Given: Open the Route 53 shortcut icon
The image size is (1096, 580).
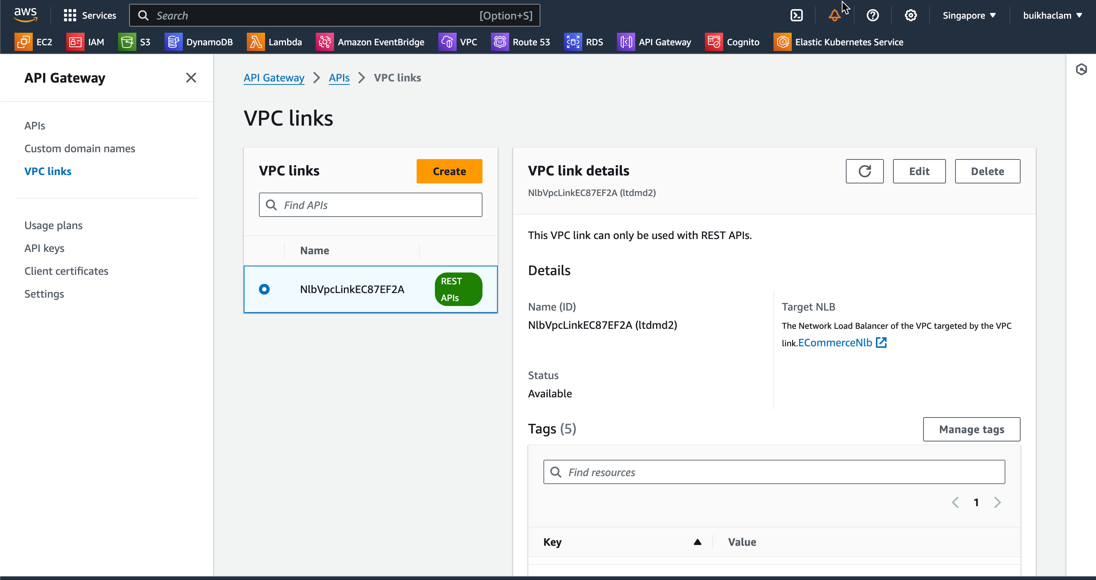Looking at the screenshot, I should point(500,41).
